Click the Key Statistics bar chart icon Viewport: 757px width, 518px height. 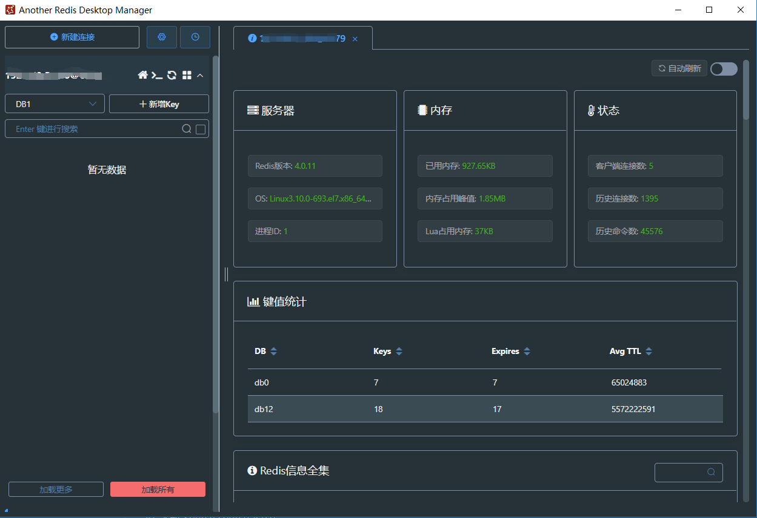pyautogui.click(x=253, y=301)
